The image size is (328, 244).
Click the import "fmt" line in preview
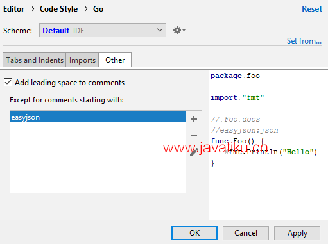237,97
